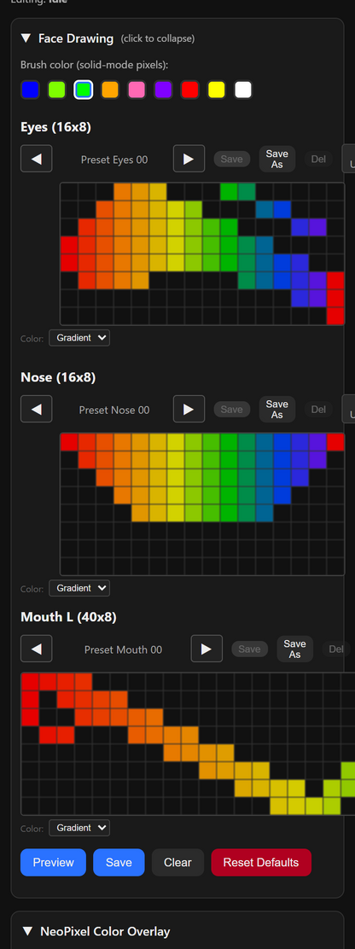The height and width of the screenshot is (949, 355).
Task: Pick the lime green brush color
Action: (x=57, y=90)
